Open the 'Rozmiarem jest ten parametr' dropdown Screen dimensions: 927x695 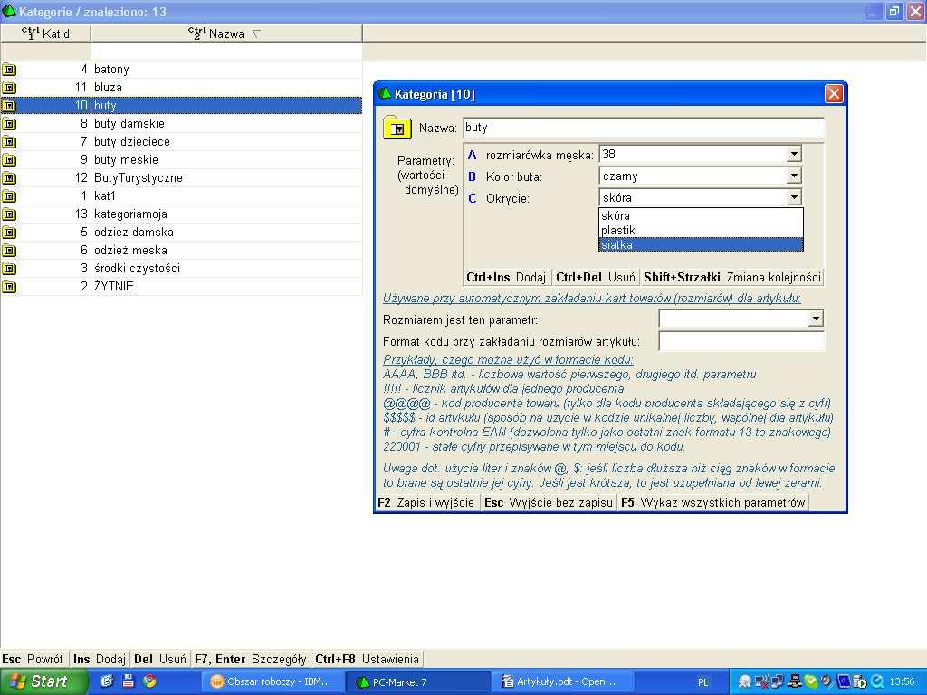[816, 319]
